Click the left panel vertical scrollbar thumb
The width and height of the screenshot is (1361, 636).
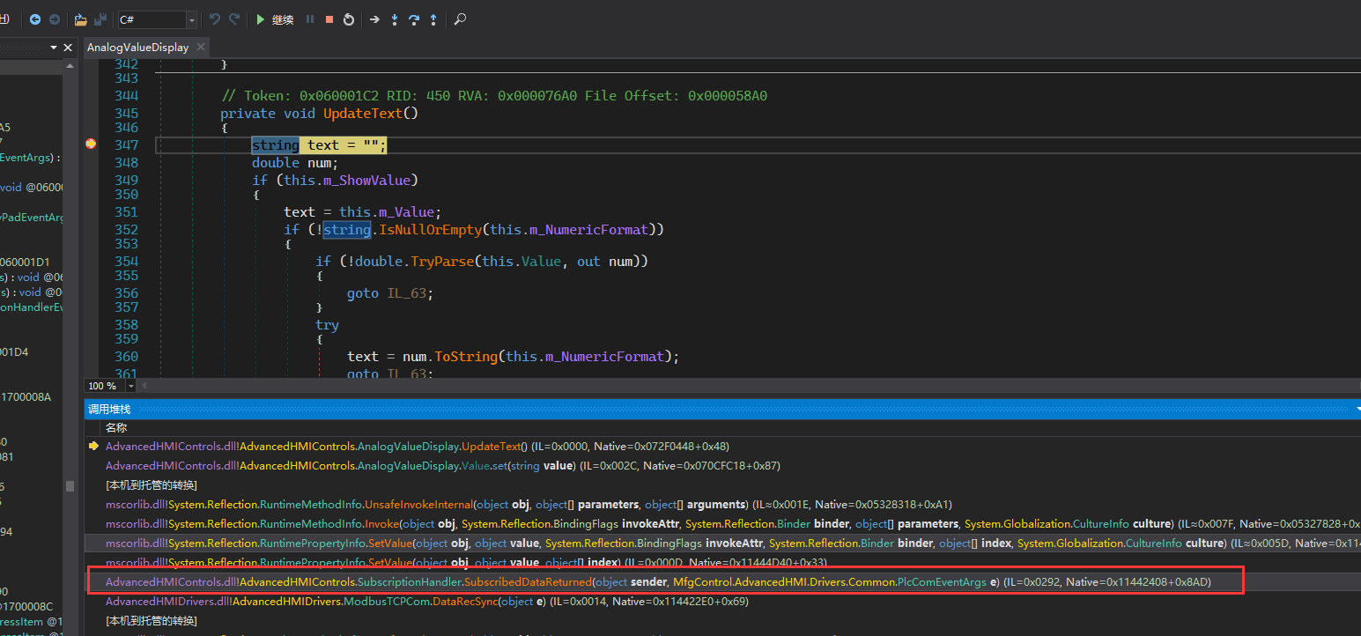tap(70, 485)
